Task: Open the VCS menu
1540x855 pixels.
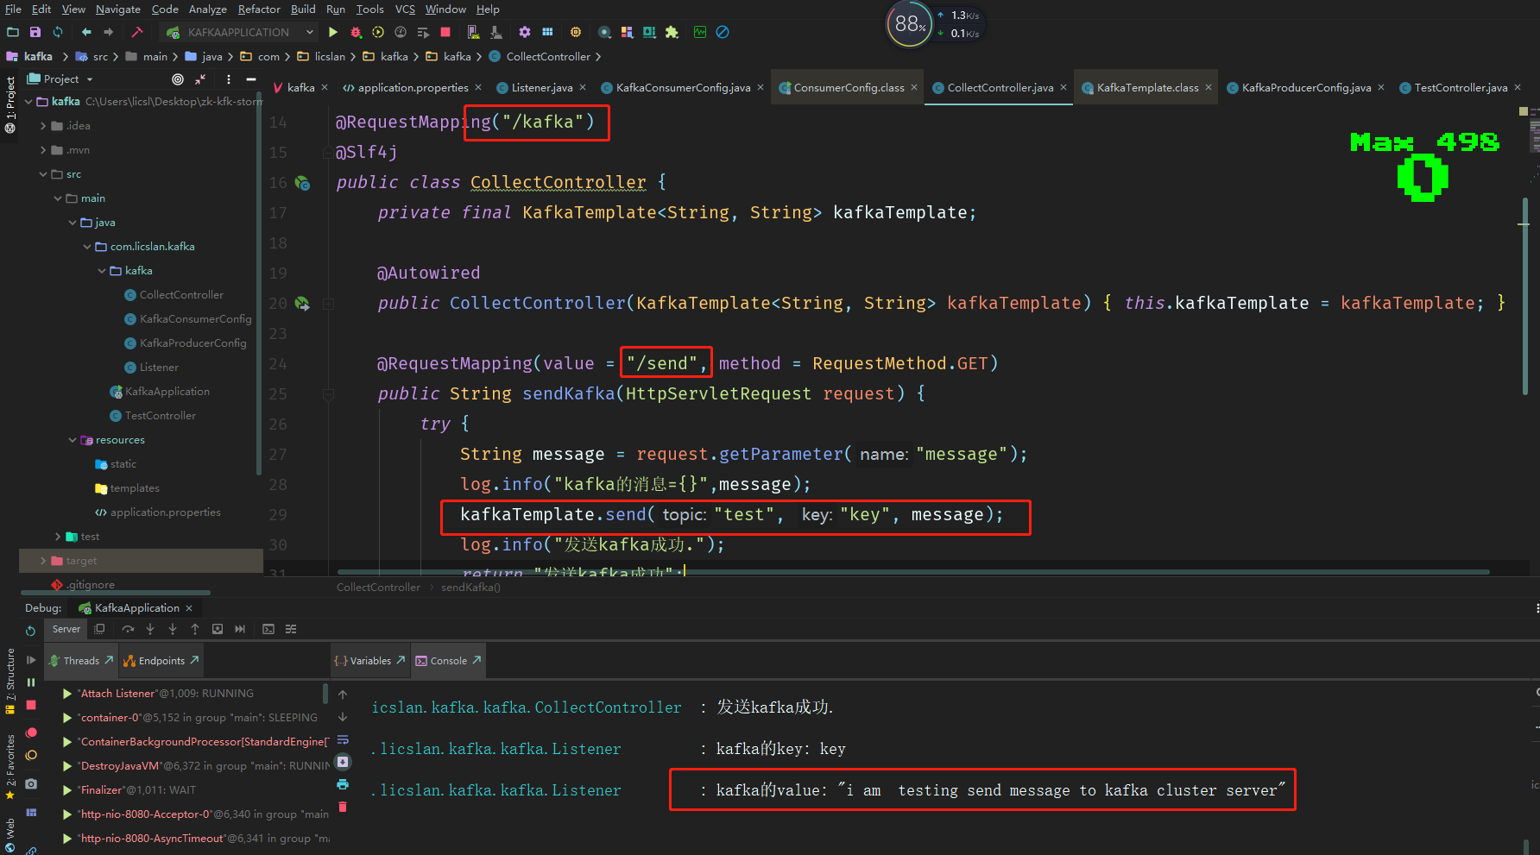Action: [405, 9]
